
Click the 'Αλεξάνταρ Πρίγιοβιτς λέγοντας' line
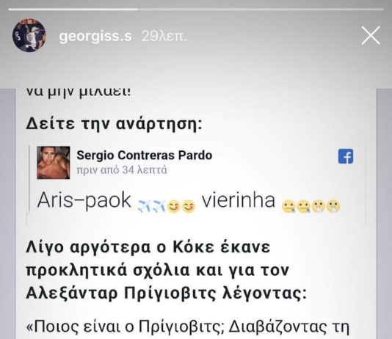[x=166, y=293]
